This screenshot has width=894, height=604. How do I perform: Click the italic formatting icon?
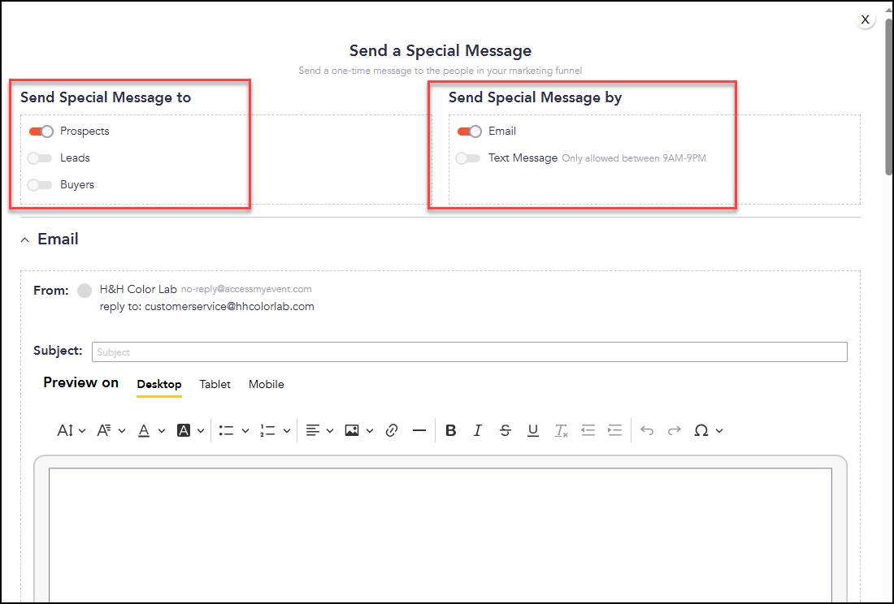[478, 431]
